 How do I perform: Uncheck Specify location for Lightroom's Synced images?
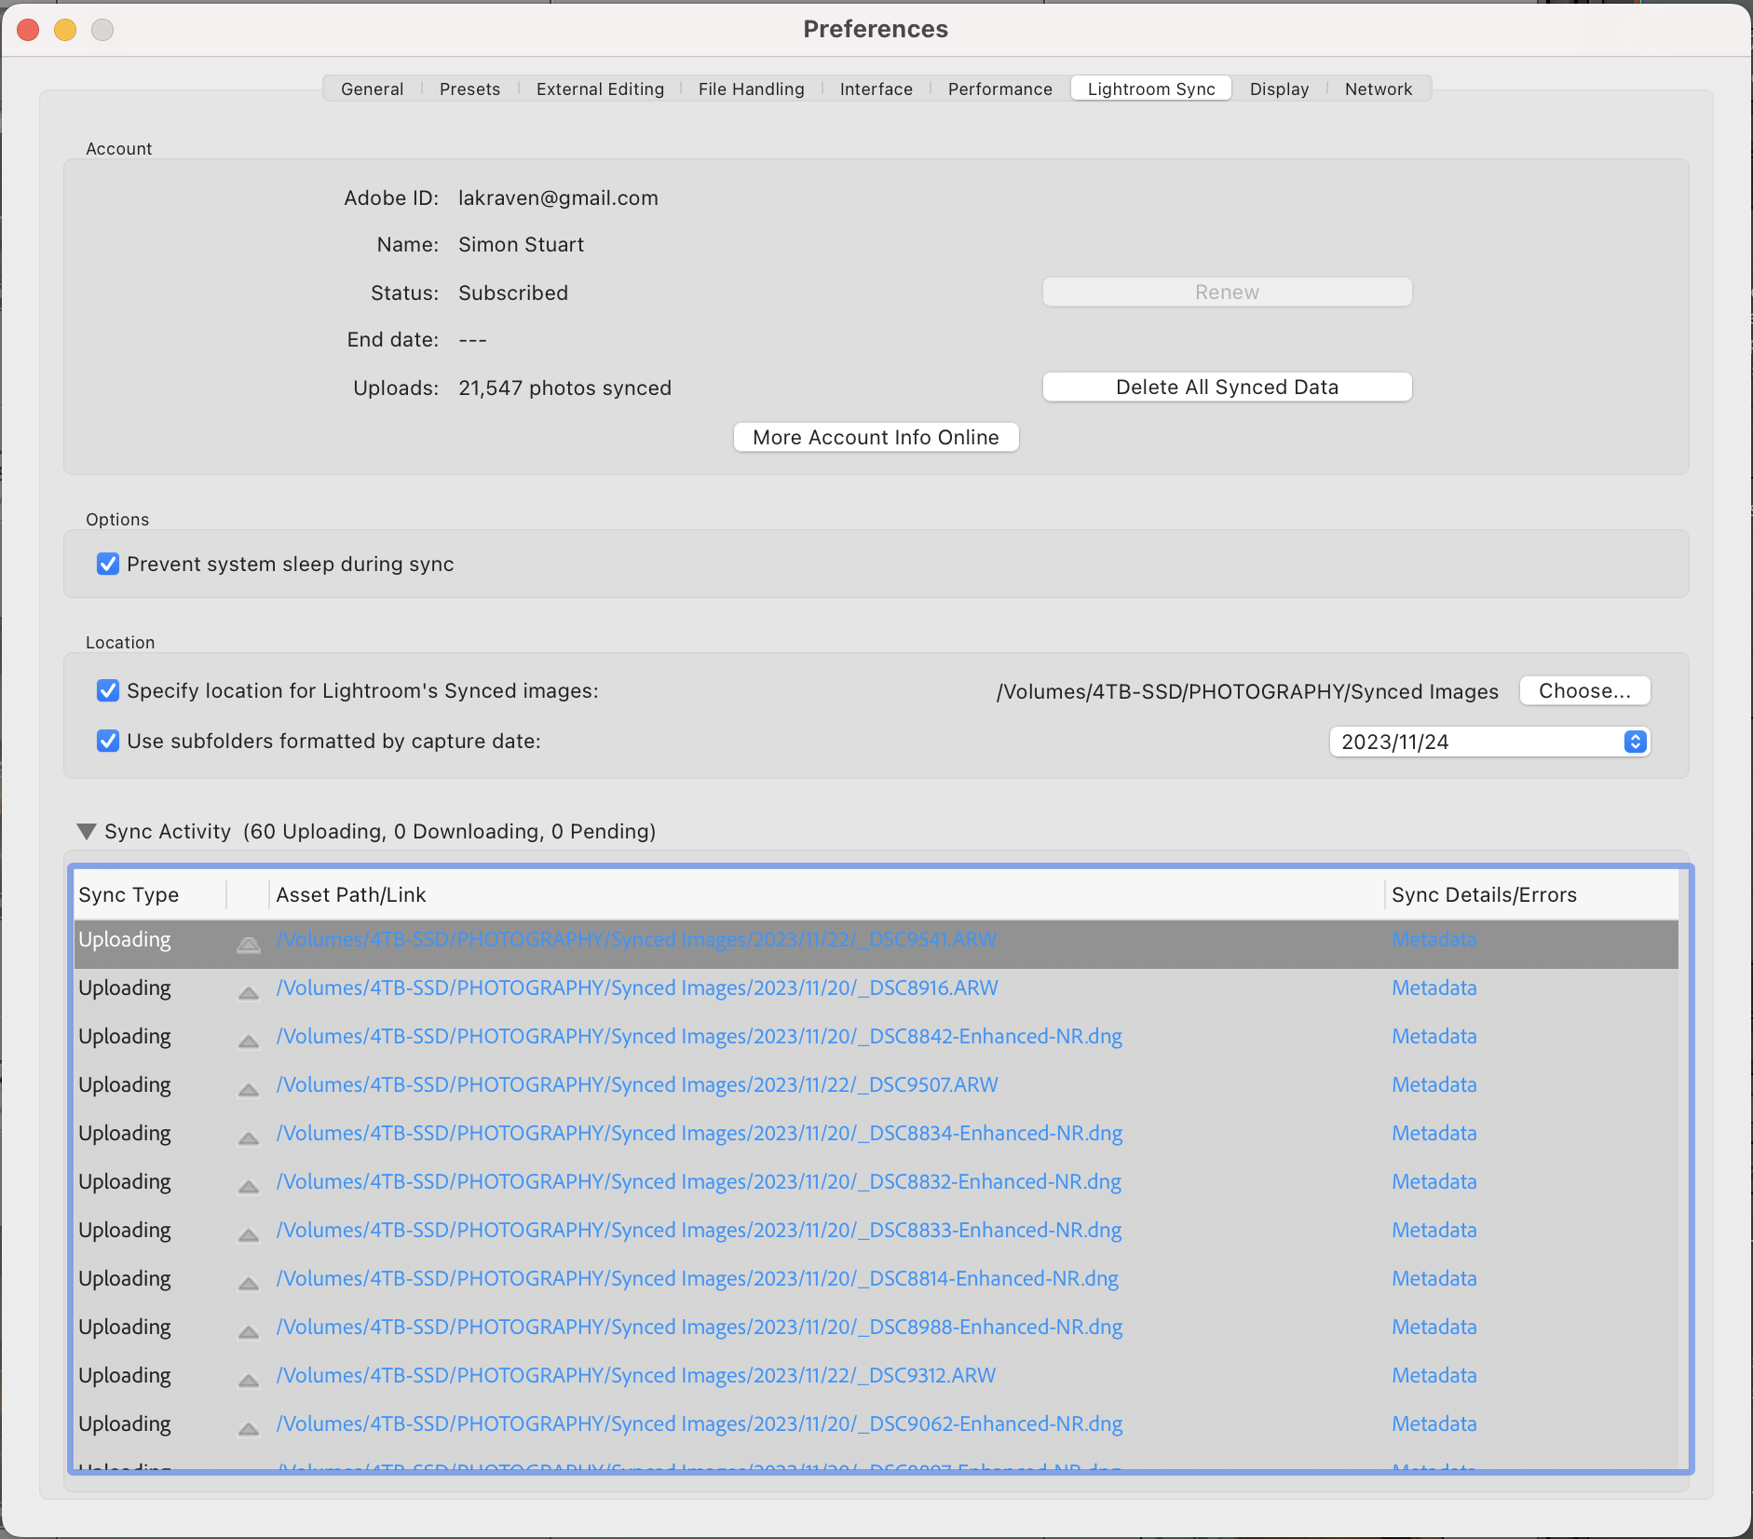click(108, 691)
